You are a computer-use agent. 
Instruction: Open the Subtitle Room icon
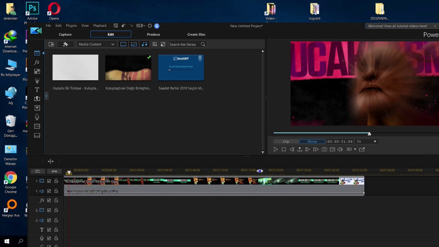tap(37, 136)
